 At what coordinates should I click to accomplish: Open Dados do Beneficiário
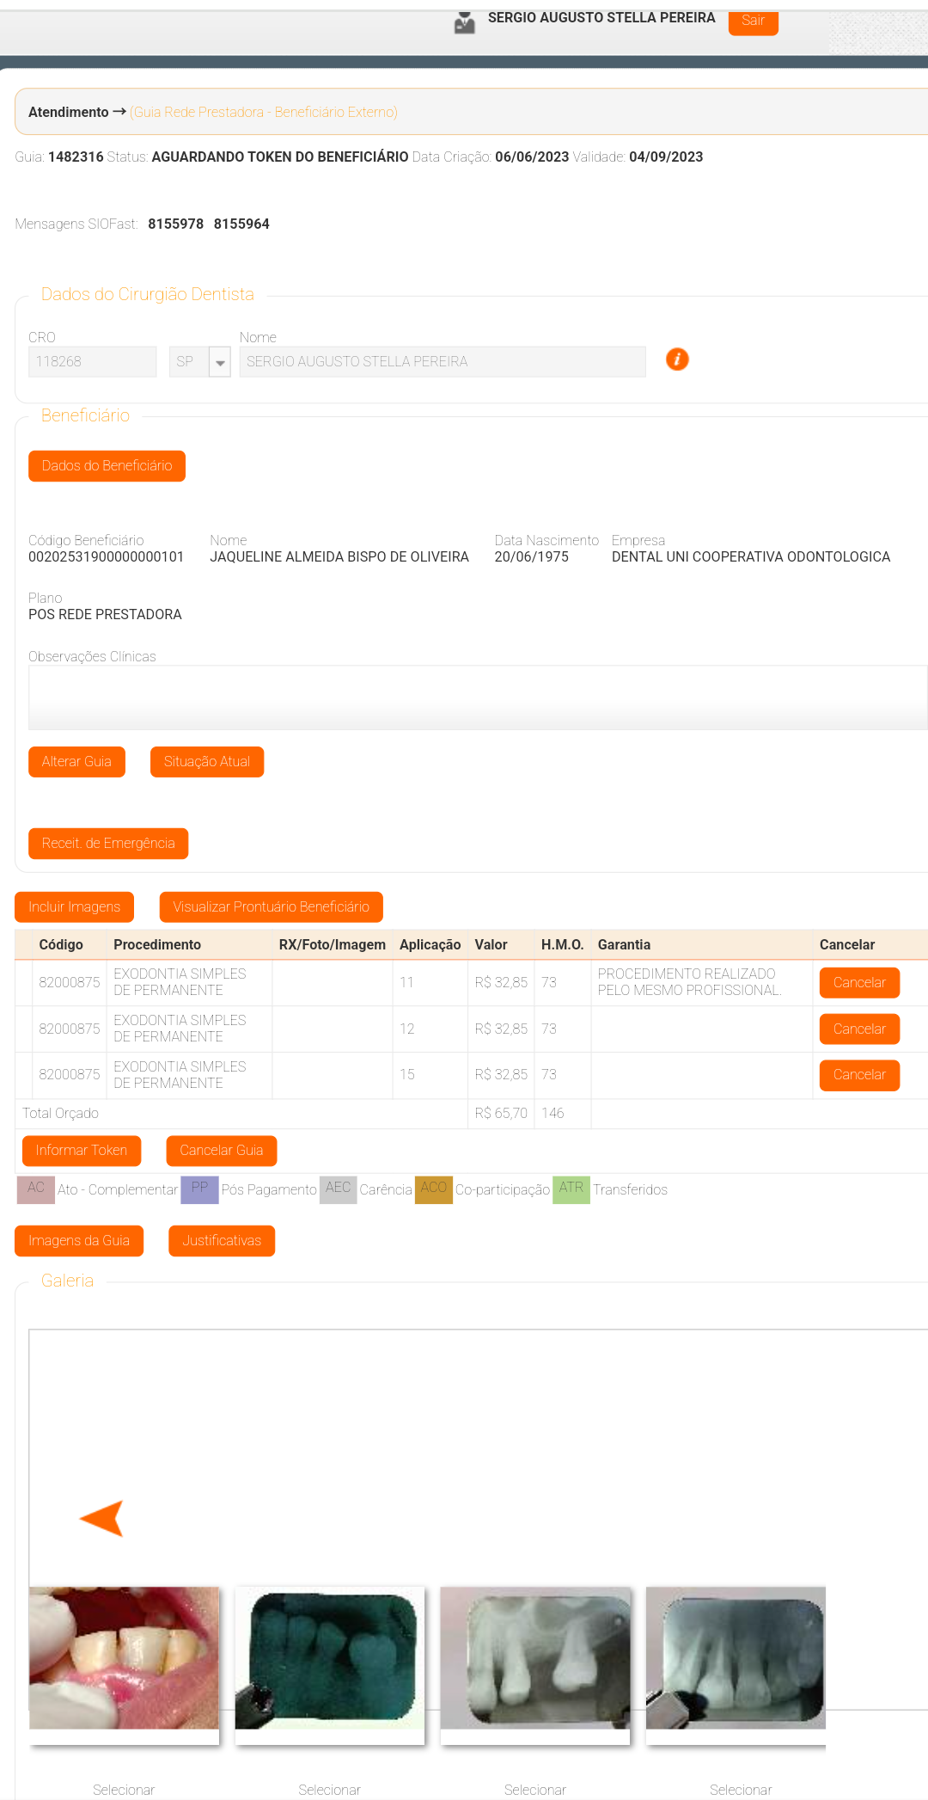point(107,466)
